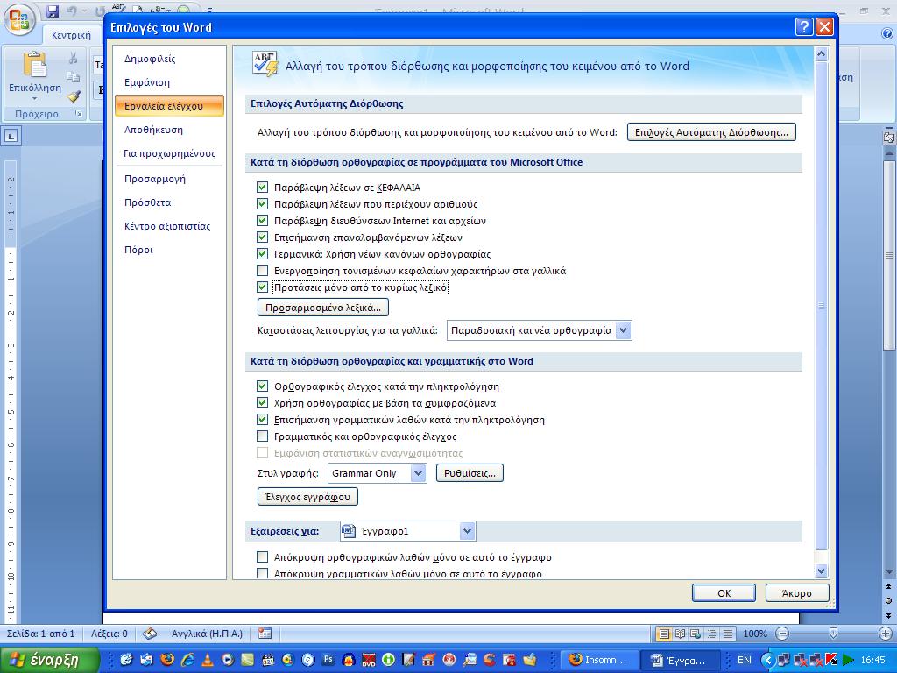Open Firefox from the quick launch bar
Viewport: 897px width, 673px height.
167,660
